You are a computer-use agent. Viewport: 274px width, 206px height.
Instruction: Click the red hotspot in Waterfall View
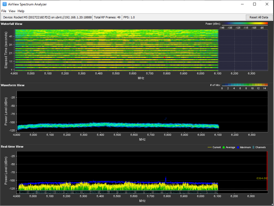pyautogui.click(x=164, y=57)
